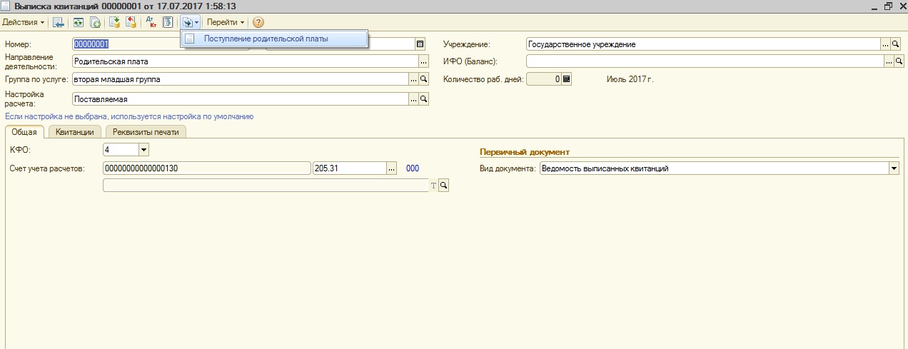
Task: Click the document report toolbar icon
Action: coord(168,22)
